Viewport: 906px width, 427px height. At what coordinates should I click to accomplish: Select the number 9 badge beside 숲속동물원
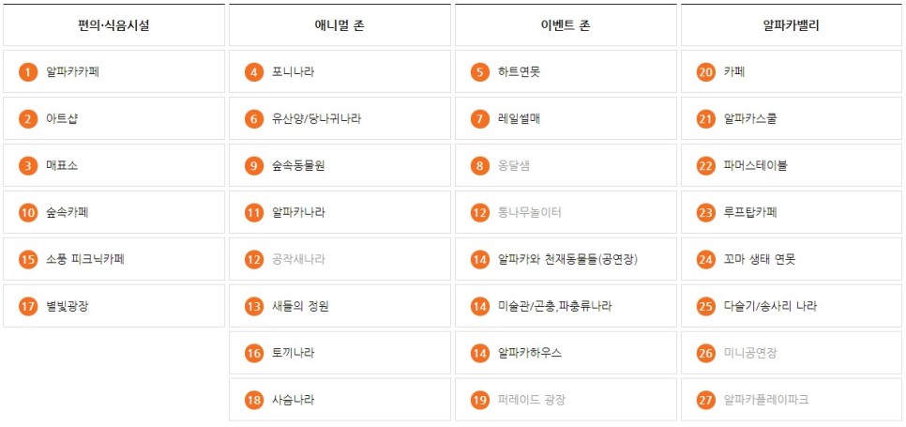[253, 166]
